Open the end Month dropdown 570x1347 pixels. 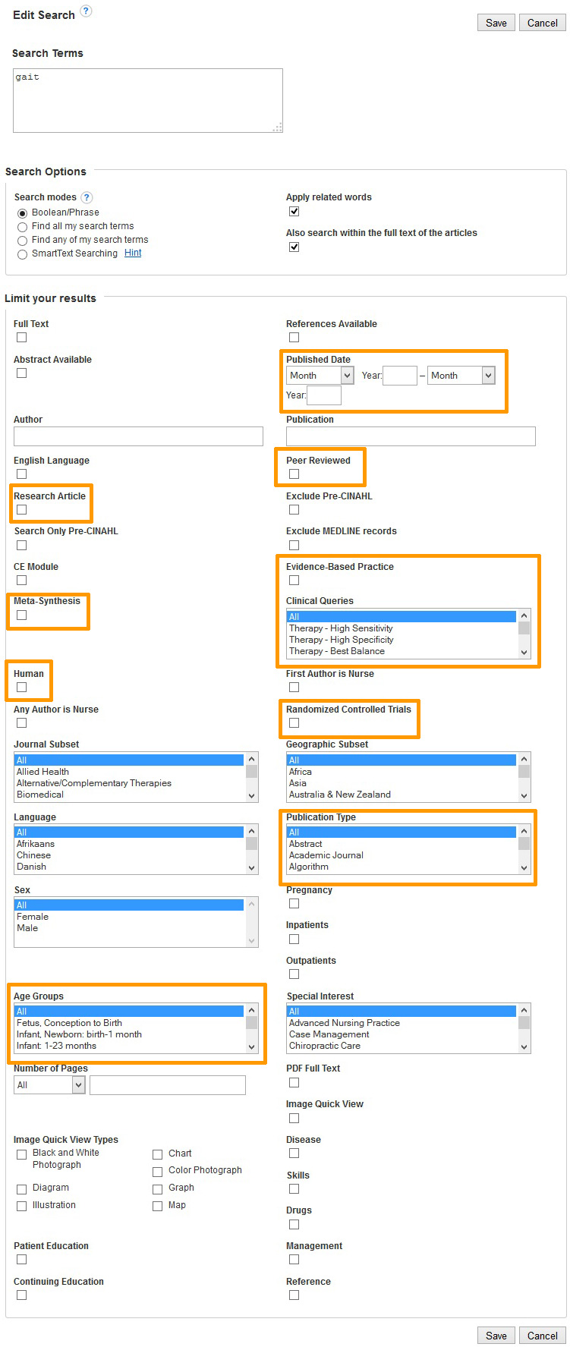coord(461,376)
